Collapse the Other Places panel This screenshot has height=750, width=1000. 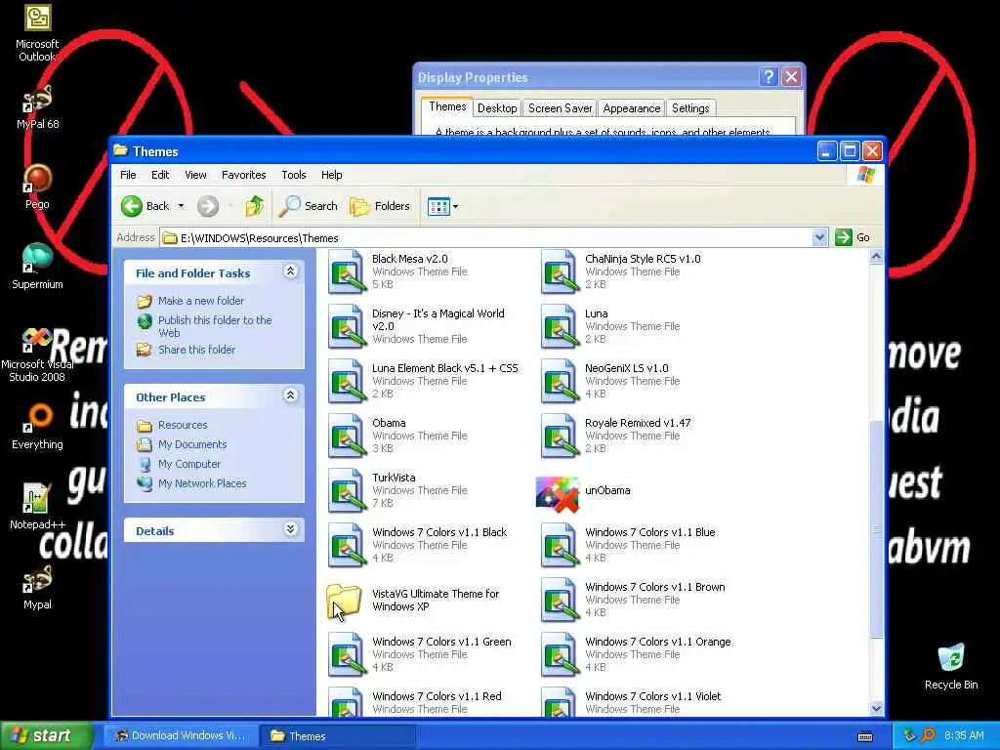(x=290, y=396)
